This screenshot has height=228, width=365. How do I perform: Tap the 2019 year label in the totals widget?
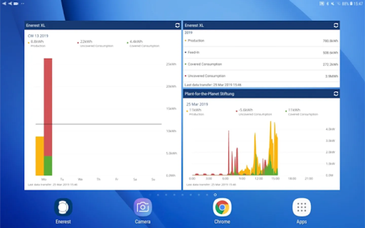(x=188, y=33)
